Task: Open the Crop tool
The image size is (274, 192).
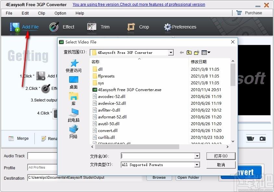Action: (138, 27)
